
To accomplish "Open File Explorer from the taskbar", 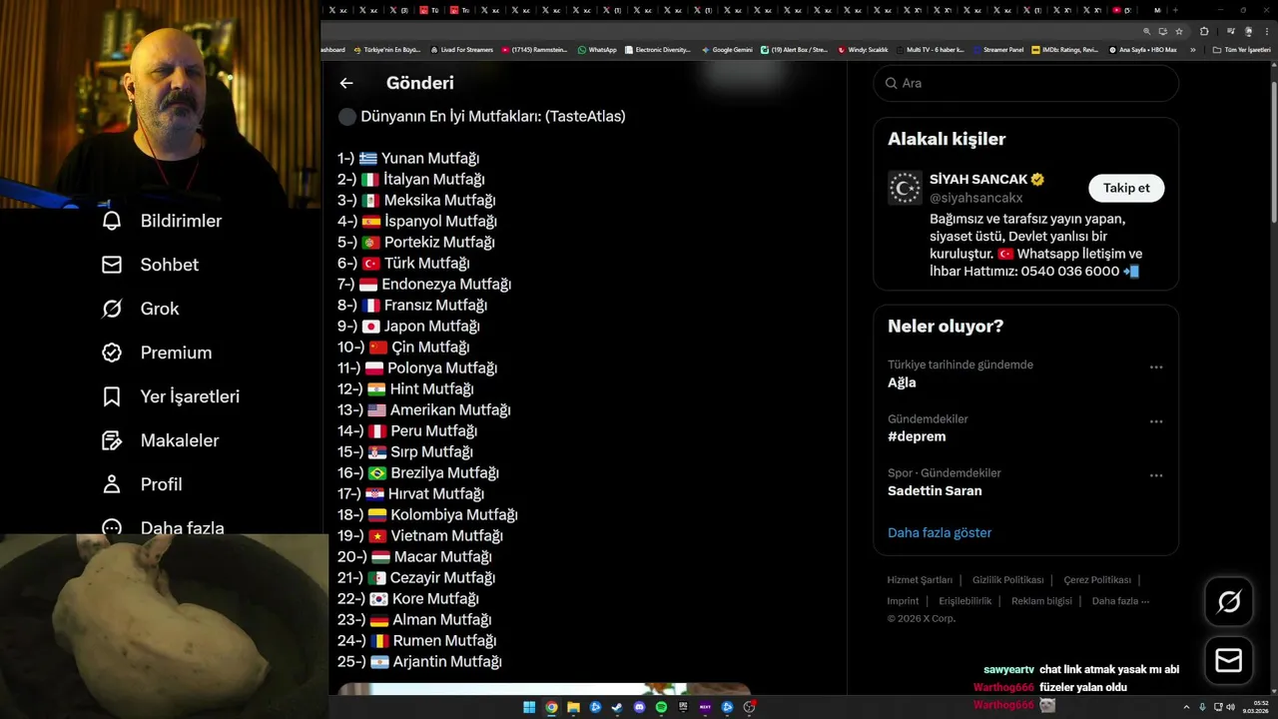I will [x=573, y=707].
